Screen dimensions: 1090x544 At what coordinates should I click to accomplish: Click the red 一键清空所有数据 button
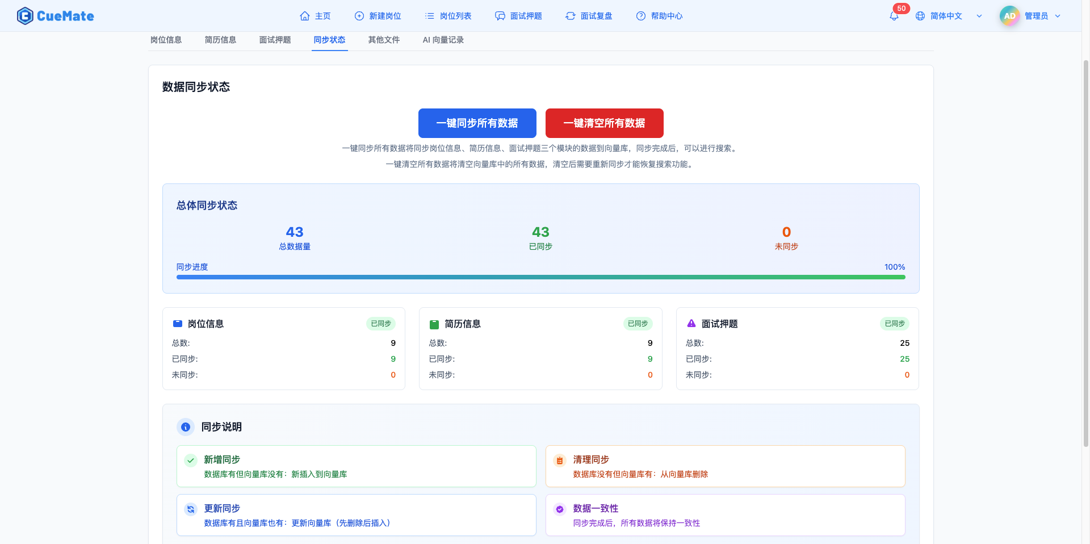[x=604, y=123]
